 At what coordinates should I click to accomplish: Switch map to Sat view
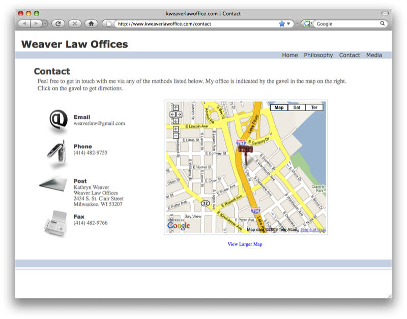click(x=297, y=108)
